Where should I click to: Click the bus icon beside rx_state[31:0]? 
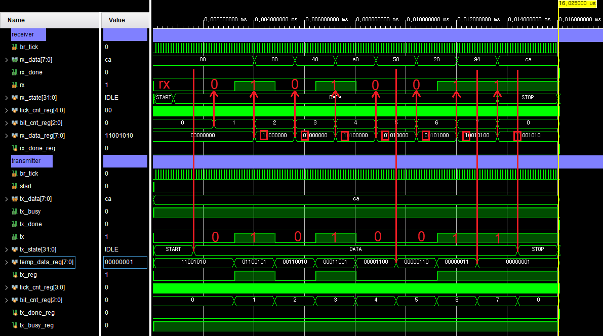(15, 98)
